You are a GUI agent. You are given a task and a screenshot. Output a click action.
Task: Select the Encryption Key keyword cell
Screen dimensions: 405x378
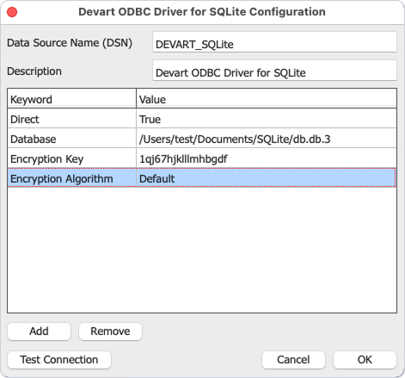coord(71,158)
